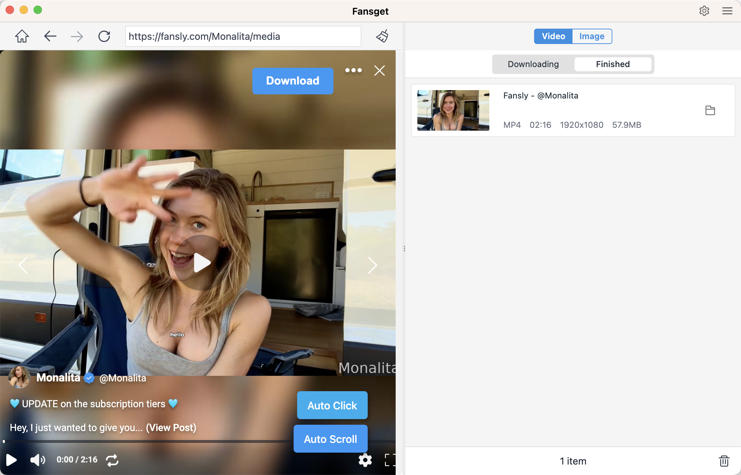Image resolution: width=741 pixels, height=475 pixels.
Task: Open Fansget settings gear in title bar
Action: click(x=704, y=11)
